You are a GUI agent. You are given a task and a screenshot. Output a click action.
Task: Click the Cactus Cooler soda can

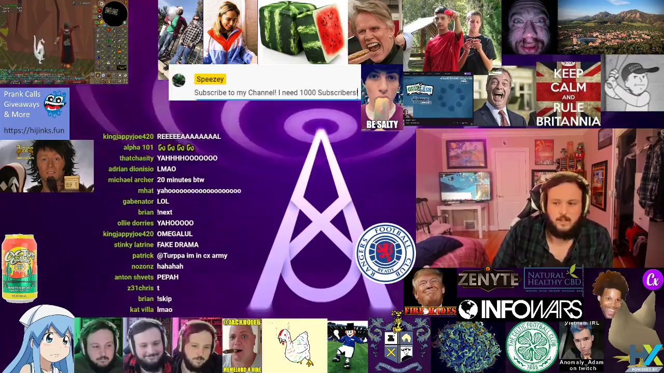(x=19, y=268)
